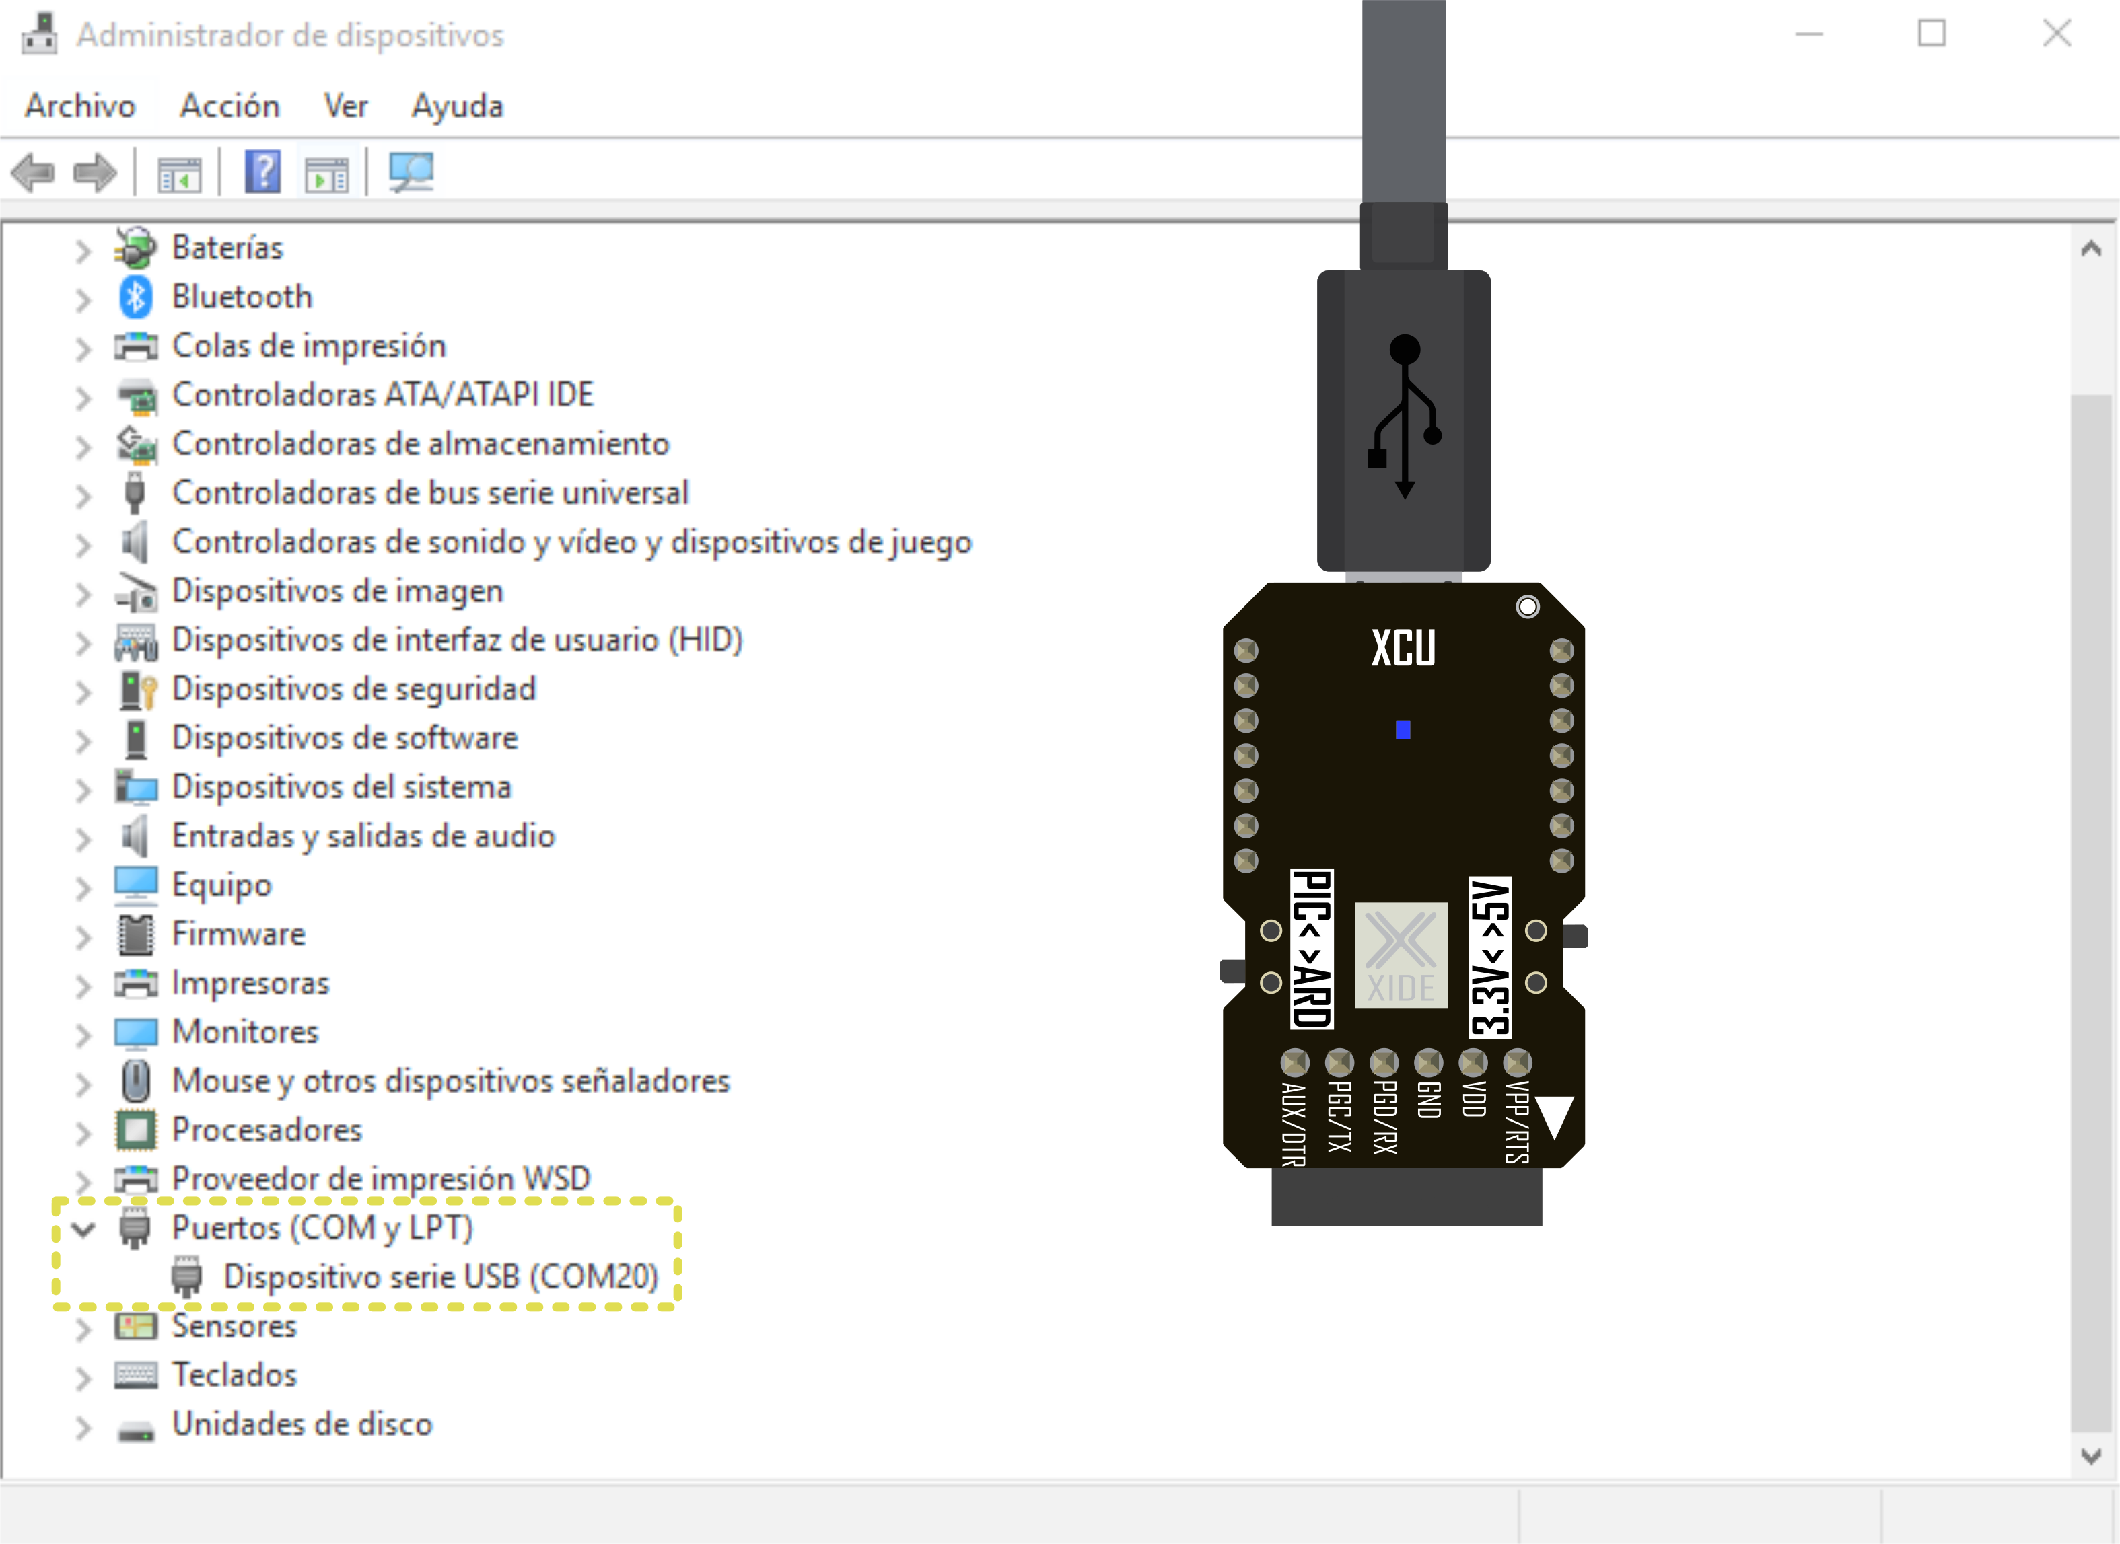Click the Monitores display icon
Viewport: 2120px width, 1544px height.
135,1033
